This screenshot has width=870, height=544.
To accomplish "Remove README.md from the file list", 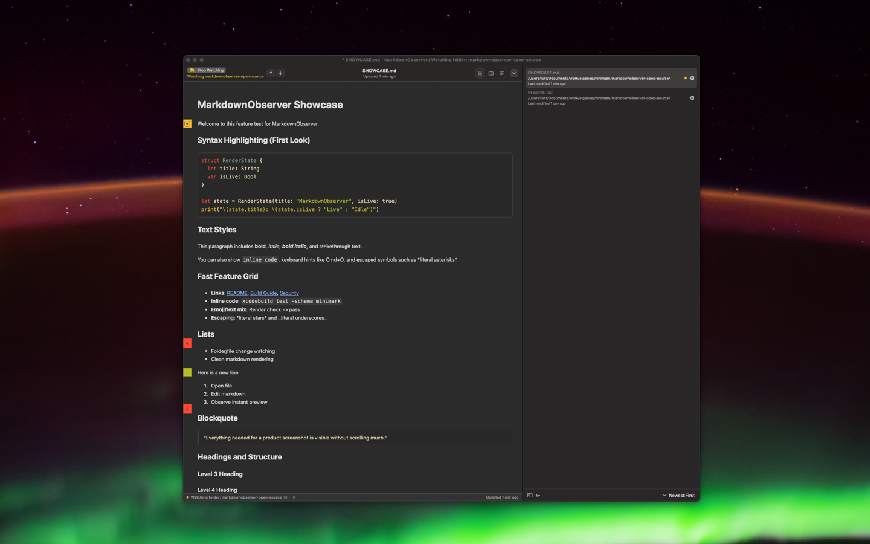I will (692, 98).
